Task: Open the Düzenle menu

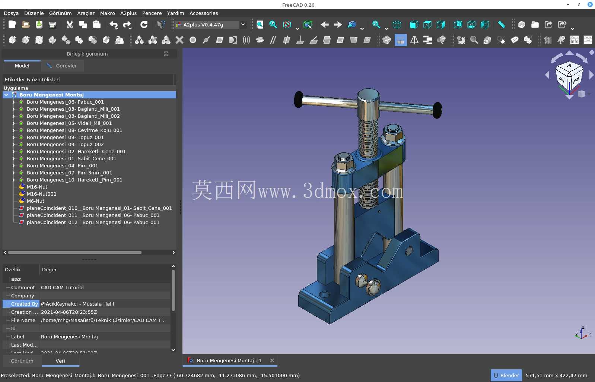Action: 34,13
